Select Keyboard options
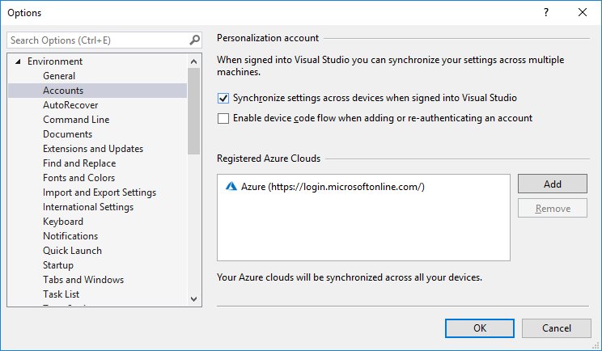This screenshot has height=351, width=602. coord(63,222)
